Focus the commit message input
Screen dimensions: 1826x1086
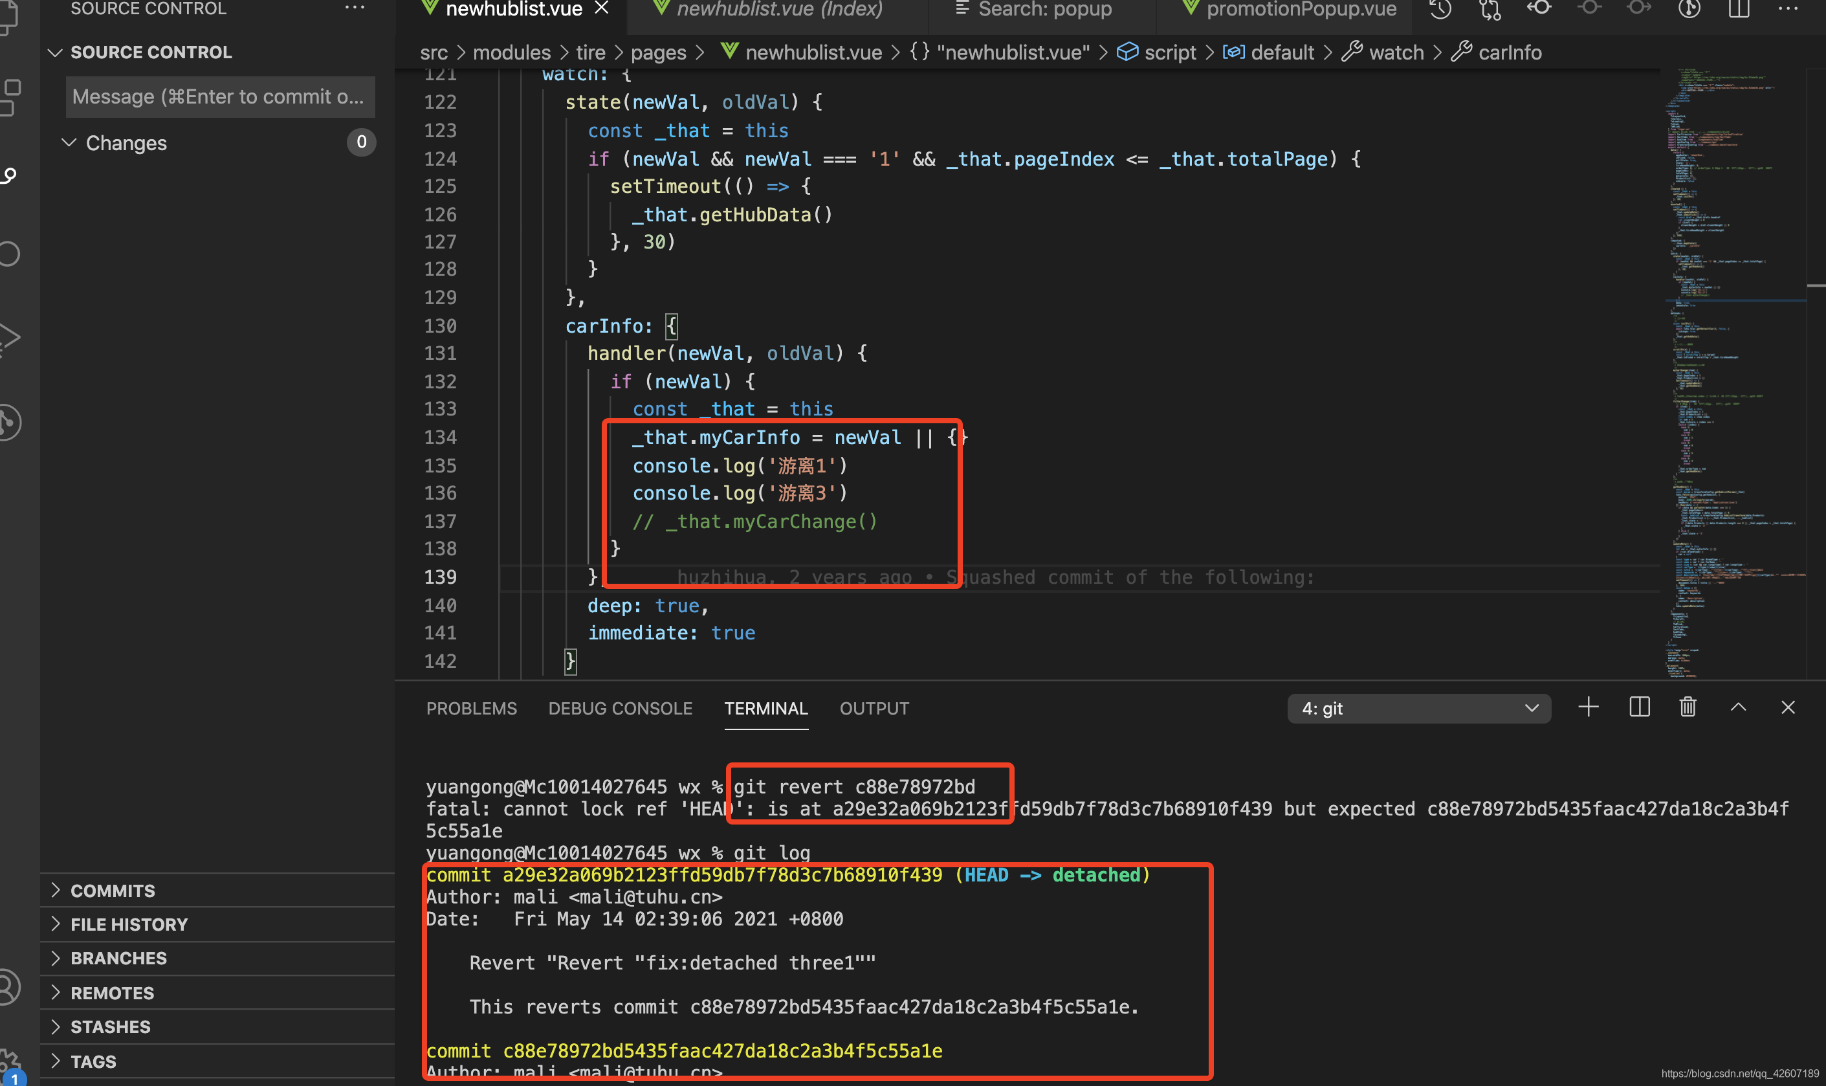[219, 96]
